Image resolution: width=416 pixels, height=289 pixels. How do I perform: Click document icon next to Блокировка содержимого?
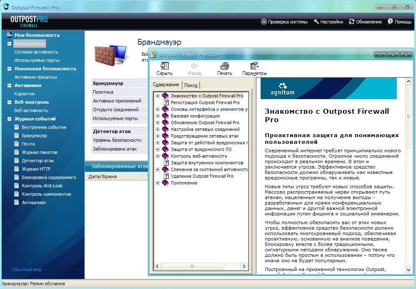17,177
